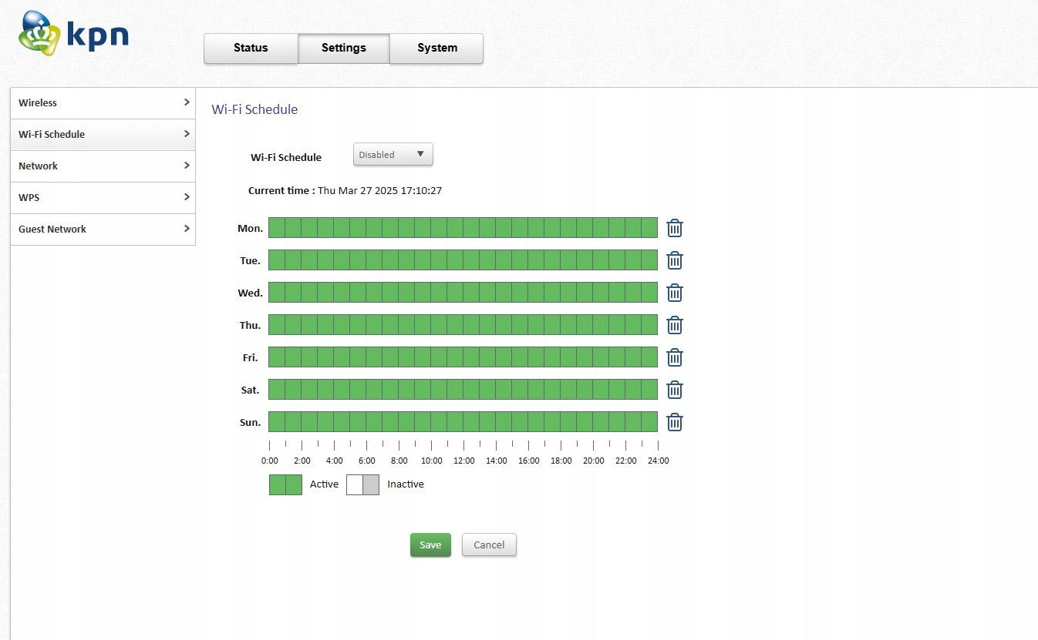This screenshot has width=1038, height=640.
Task: Open the Wi-Fi Schedule Disabled dropdown
Action: point(393,155)
